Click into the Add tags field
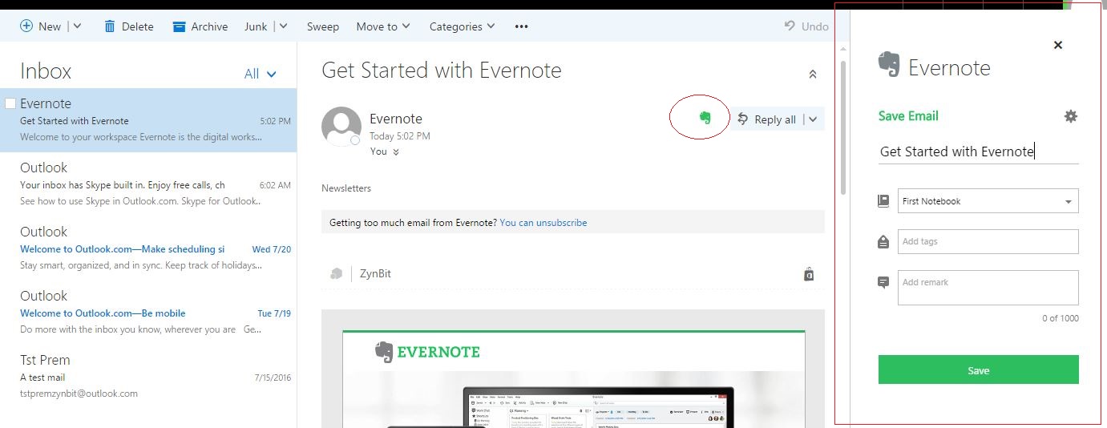1107x428 pixels. [988, 241]
